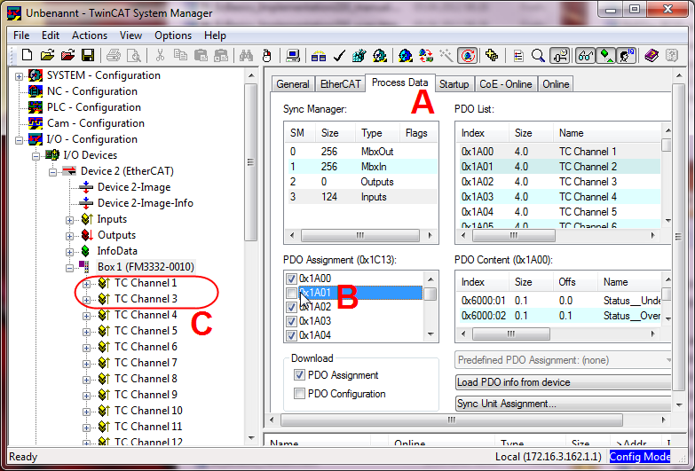This screenshot has height=471, width=695.
Task: Click the purple book help icon
Action: [x=652, y=55]
